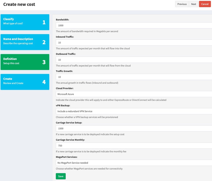Go to Name and Description step 2
The width and height of the screenshot is (212, 181).
tap(25, 42)
